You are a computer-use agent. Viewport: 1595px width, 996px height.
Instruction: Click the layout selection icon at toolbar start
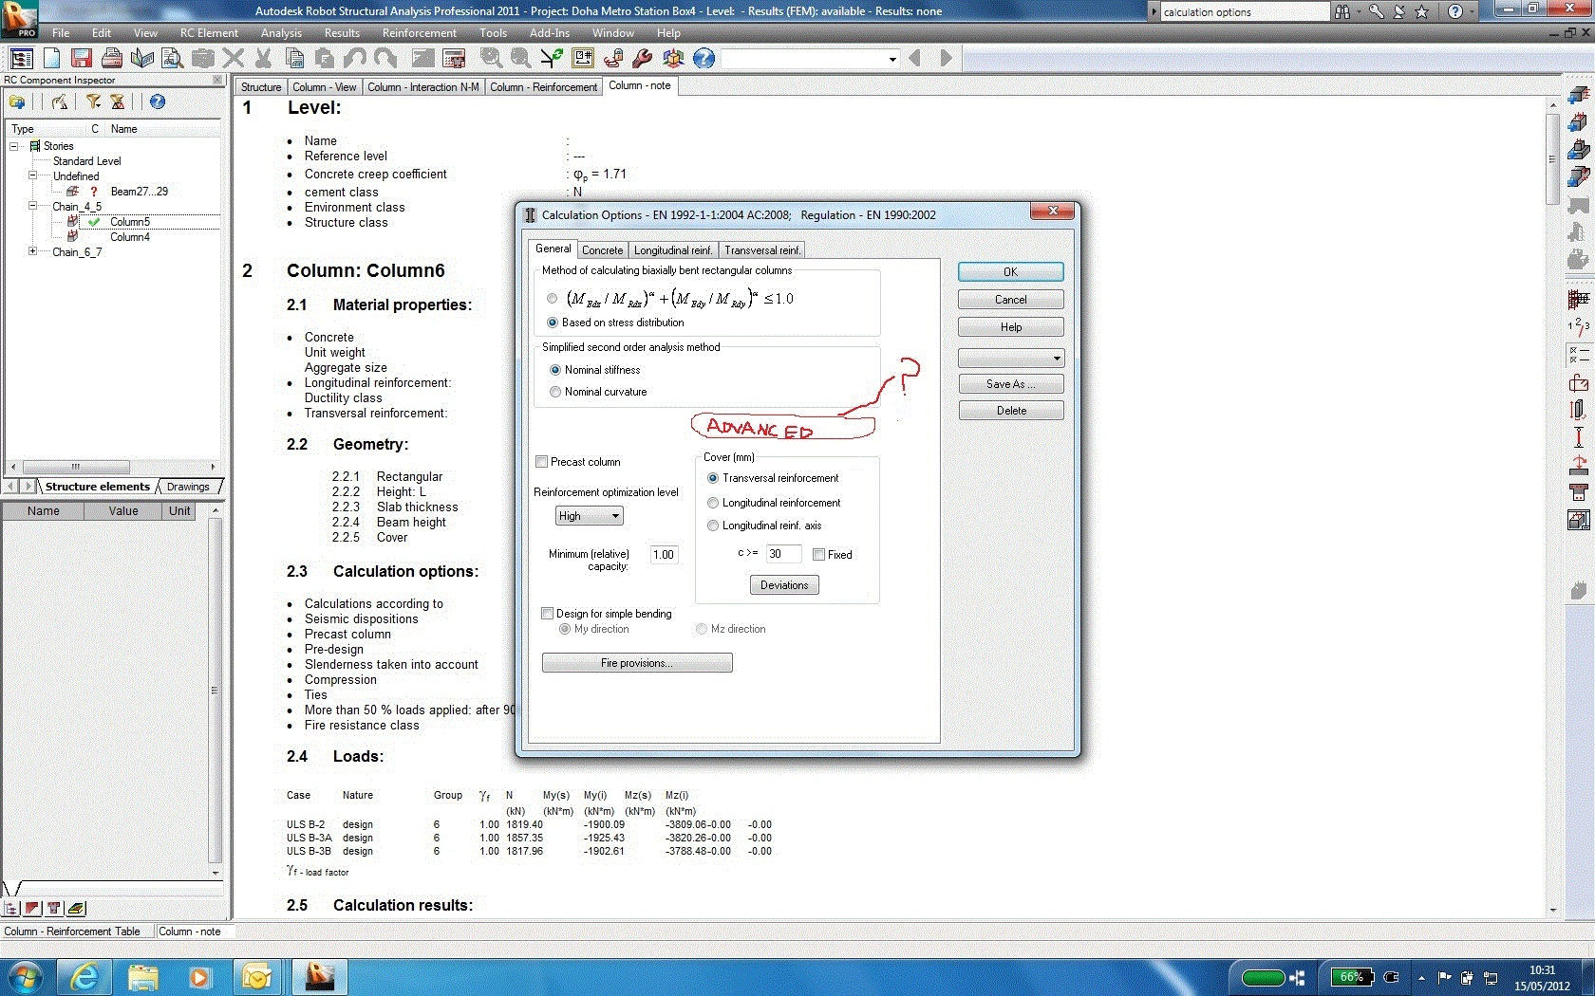pos(21,58)
